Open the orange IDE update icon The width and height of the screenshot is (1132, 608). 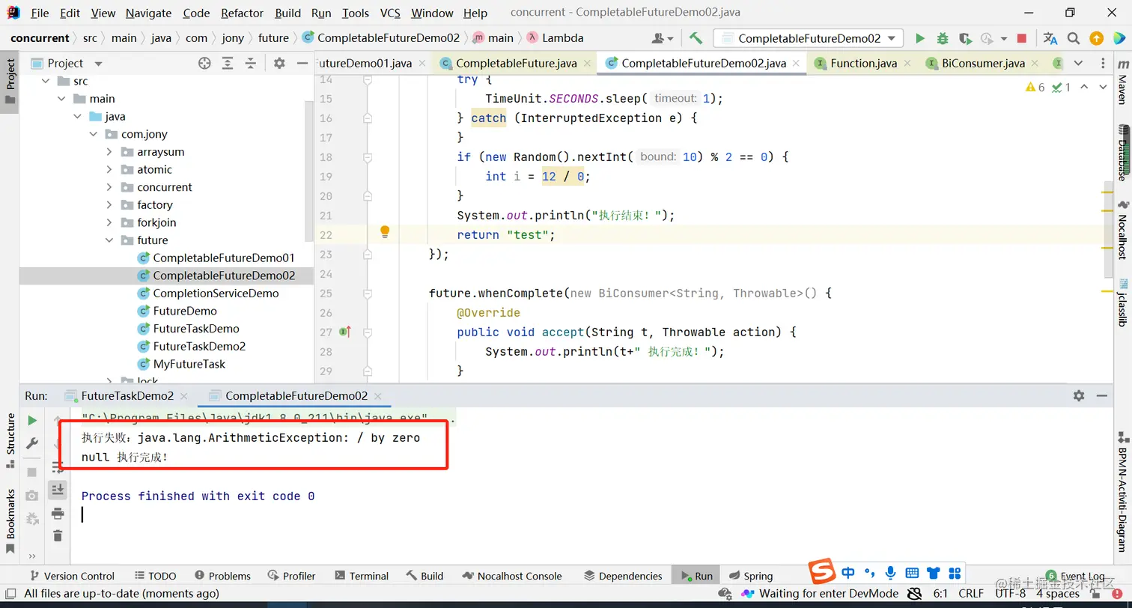1096,38
